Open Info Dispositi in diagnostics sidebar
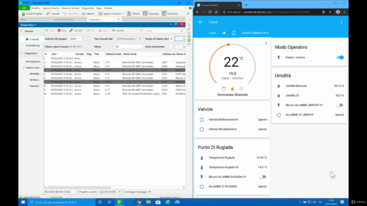This screenshot has width=367, height=206. click(33, 61)
